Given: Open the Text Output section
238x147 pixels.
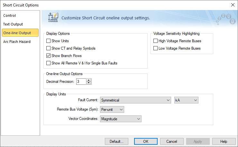Looking at the screenshot, I should (13, 24).
